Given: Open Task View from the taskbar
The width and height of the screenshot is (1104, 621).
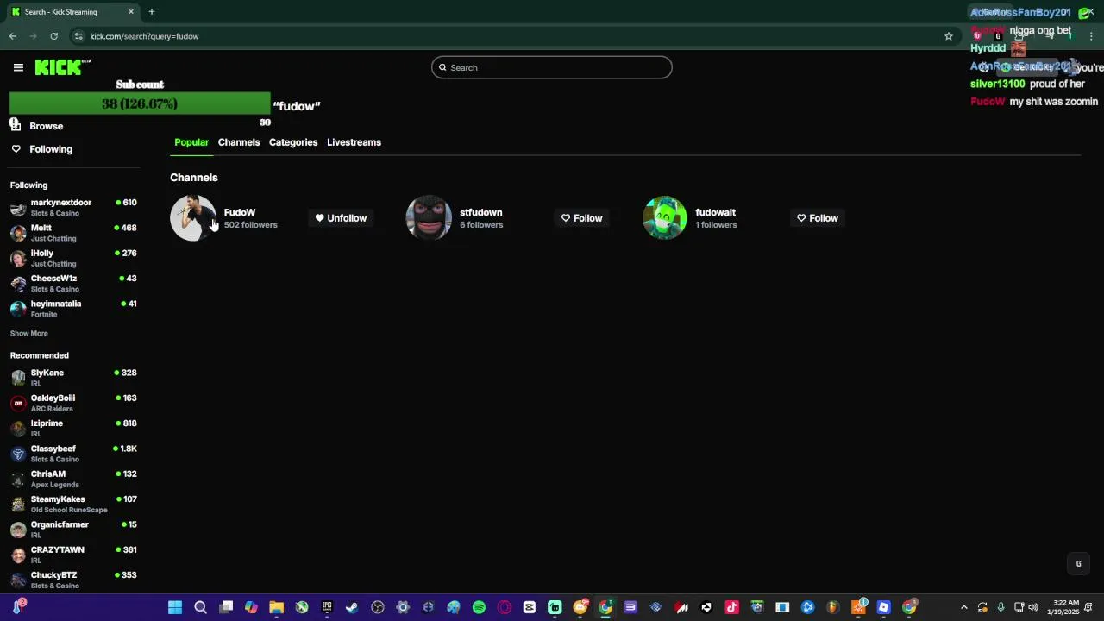Looking at the screenshot, I should (x=226, y=607).
